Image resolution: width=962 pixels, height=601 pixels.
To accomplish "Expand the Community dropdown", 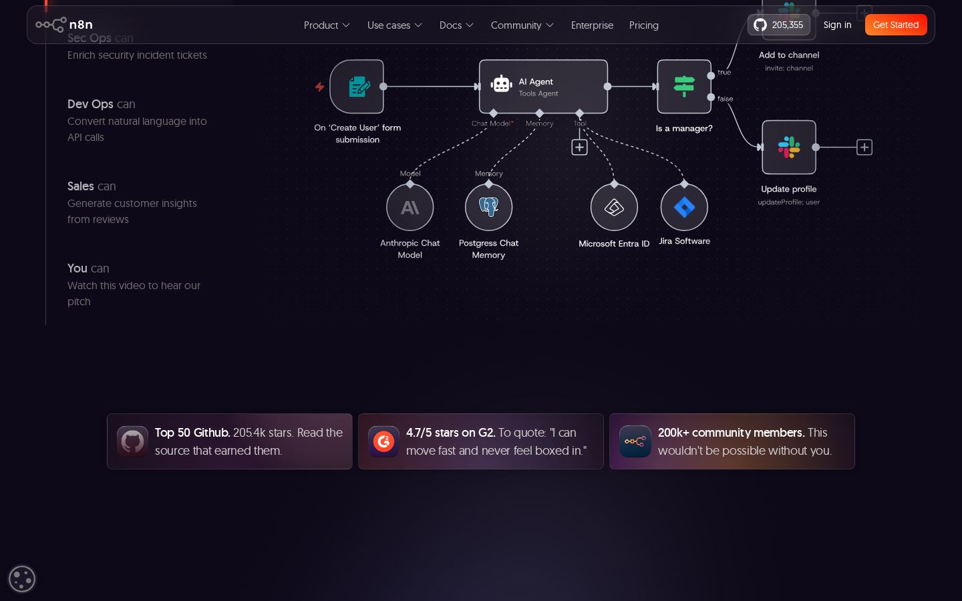I will tap(522, 25).
